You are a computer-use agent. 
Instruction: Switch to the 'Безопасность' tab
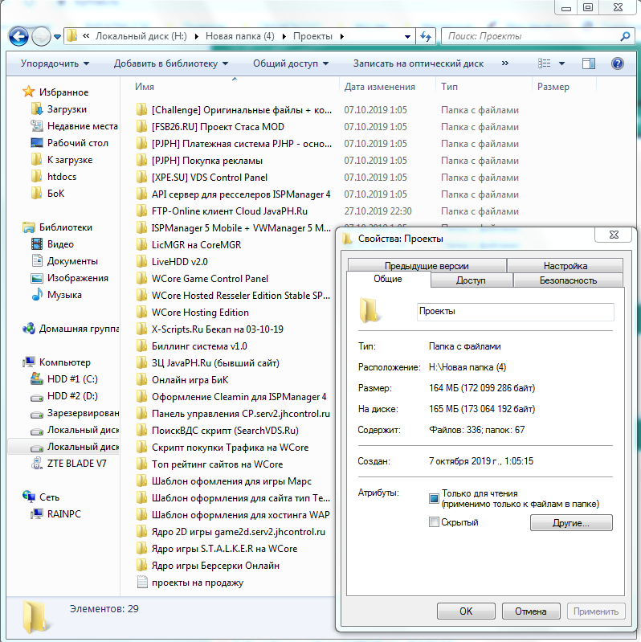coord(568,280)
